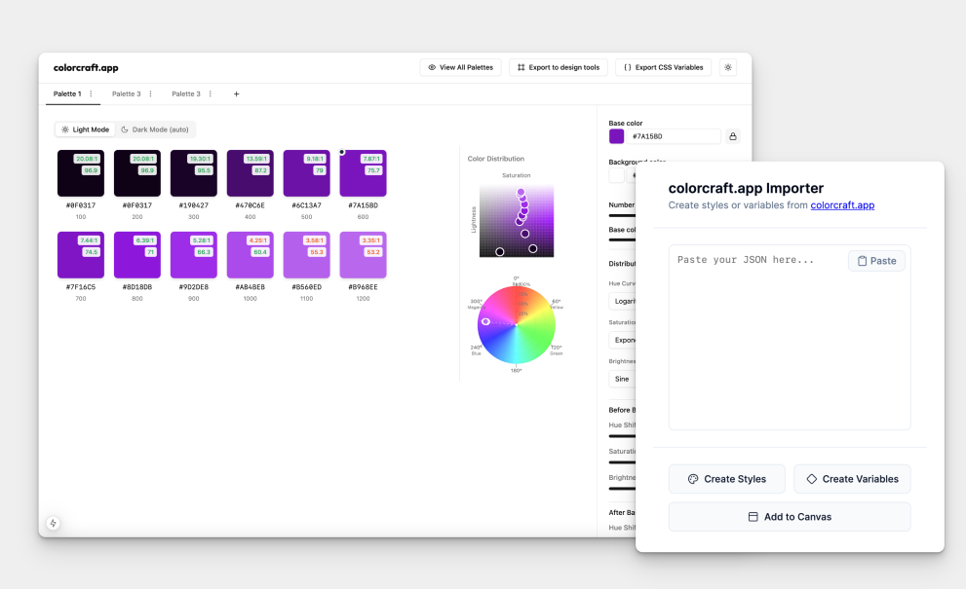Open the Hue Curve dropdown
966x589 pixels.
click(x=622, y=302)
